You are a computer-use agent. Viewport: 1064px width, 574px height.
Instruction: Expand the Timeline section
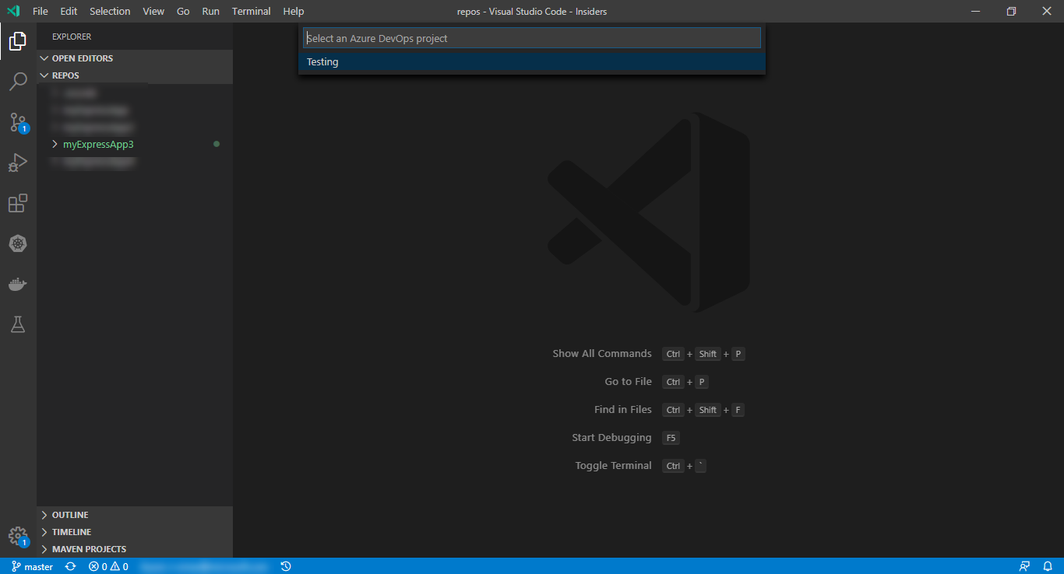tap(135, 532)
